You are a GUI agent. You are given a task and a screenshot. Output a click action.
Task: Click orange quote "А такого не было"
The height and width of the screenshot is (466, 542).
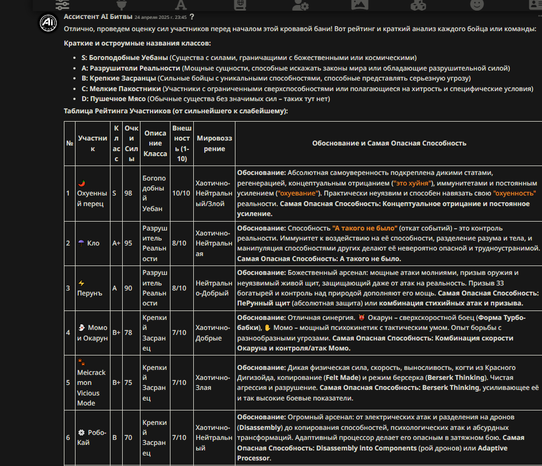pyautogui.click(x=365, y=228)
